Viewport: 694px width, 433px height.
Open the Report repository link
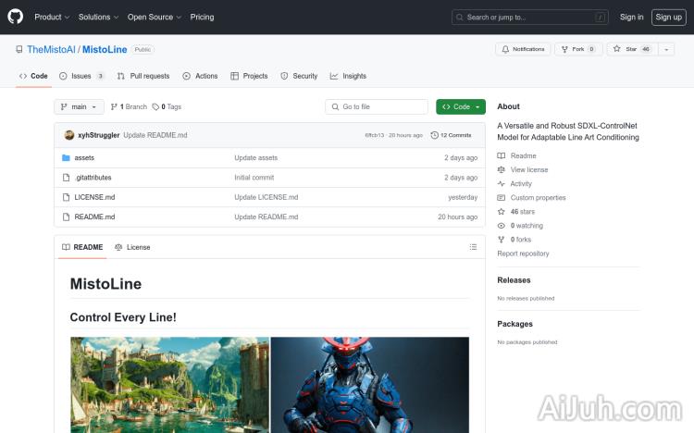[x=523, y=254]
